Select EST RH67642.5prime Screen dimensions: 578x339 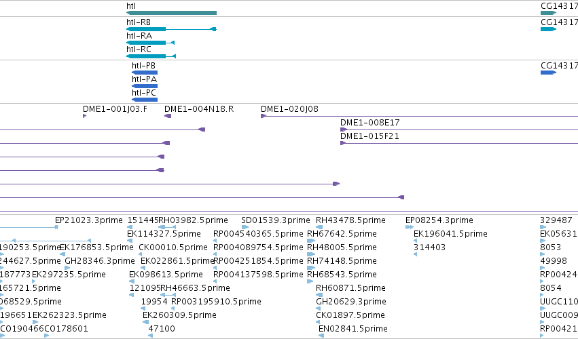coord(342,234)
